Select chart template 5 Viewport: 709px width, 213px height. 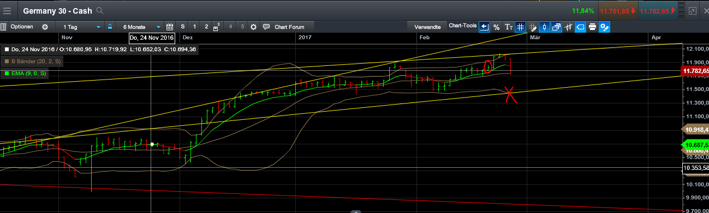pos(242,27)
